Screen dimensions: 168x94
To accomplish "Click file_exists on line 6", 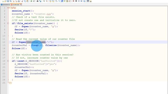I will (25, 23).
